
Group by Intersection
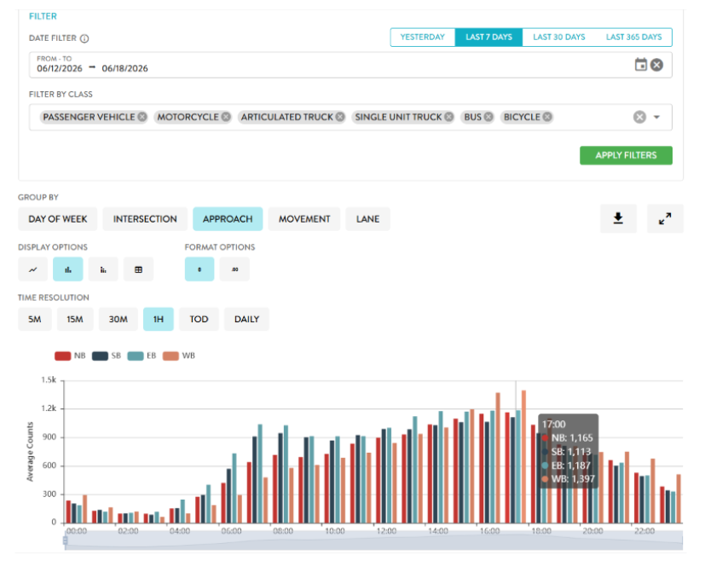tap(145, 219)
